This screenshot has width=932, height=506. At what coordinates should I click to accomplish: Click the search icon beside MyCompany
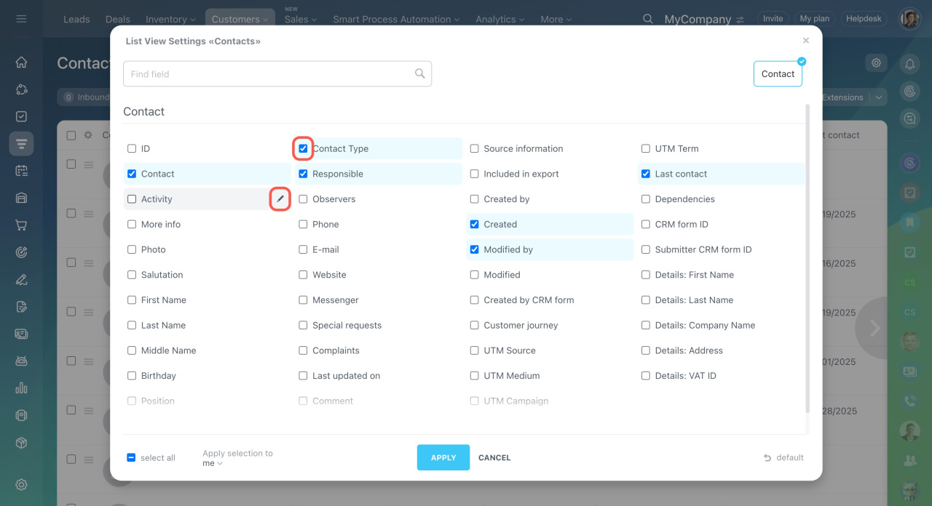click(x=647, y=19)
